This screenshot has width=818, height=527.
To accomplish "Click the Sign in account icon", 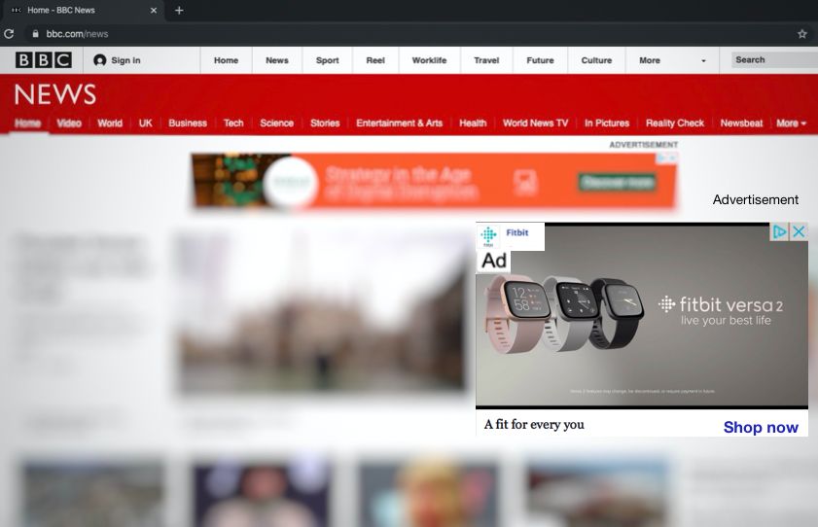I will tap(99, 60).
